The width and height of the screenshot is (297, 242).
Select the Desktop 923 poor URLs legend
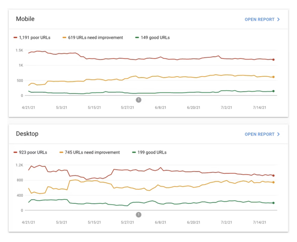(x=30, y=152)
